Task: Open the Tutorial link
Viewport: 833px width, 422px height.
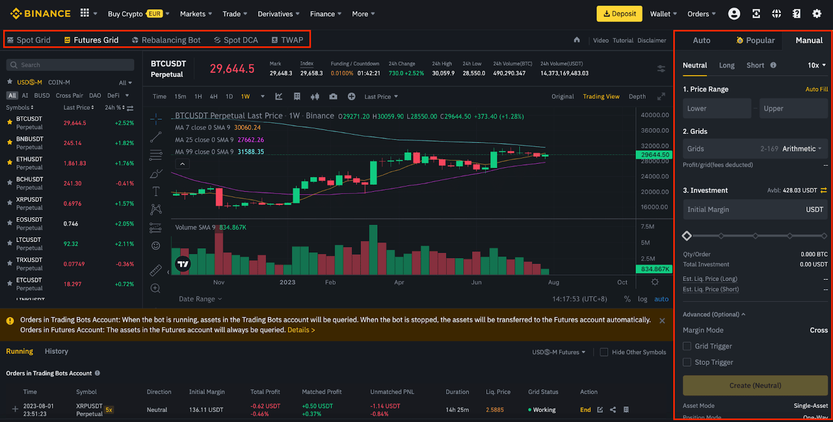Action: click(623, 41)
